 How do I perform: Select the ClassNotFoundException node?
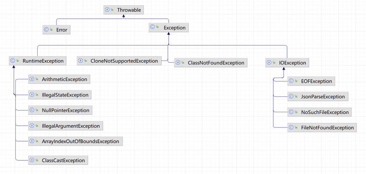[x=211, y=63]
